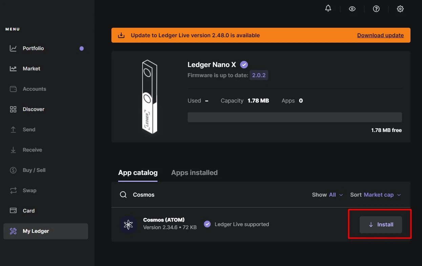Click the Buy / Sell dollar icon

[x=13, y=170]
